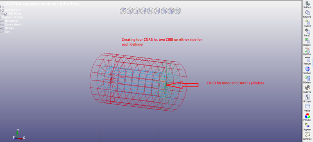Expand the Define tree node
This screenshot has height=142, width=313.
coord(3,28)
